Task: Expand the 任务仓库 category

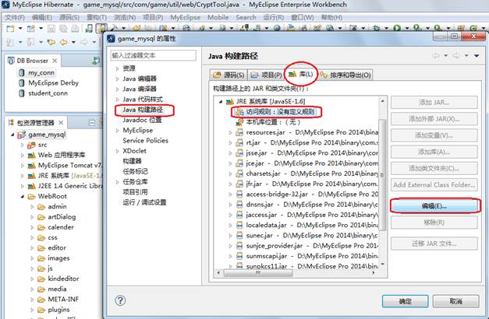Action: coord(117,182)
